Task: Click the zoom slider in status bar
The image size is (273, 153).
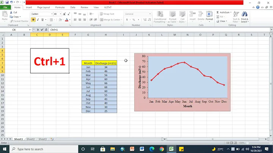Action: [x=259, y=143]
